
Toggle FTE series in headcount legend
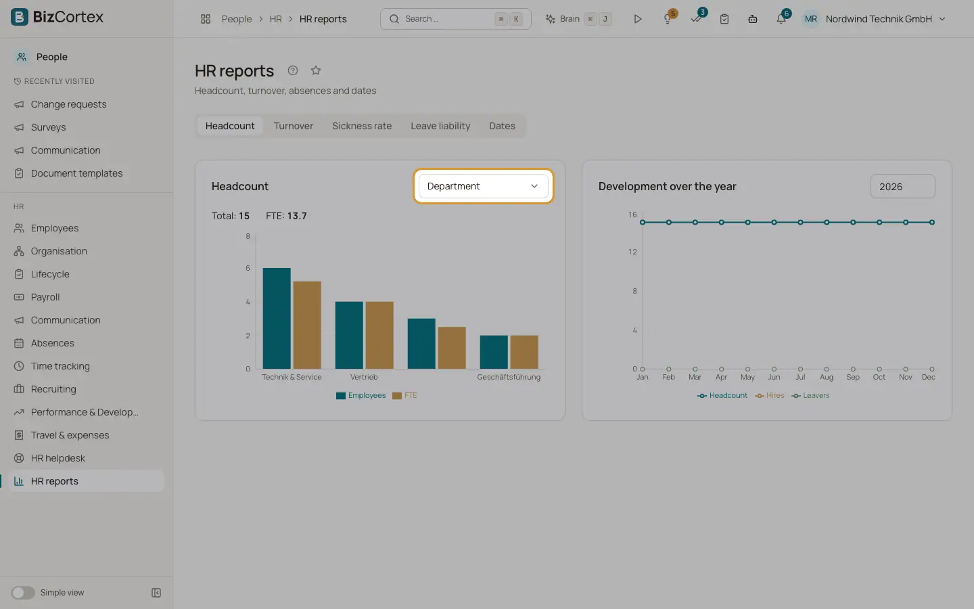tap(404, 396)
